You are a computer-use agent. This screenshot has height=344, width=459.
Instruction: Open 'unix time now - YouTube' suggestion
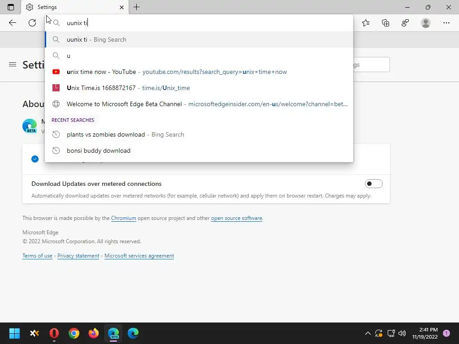(199, 72)
